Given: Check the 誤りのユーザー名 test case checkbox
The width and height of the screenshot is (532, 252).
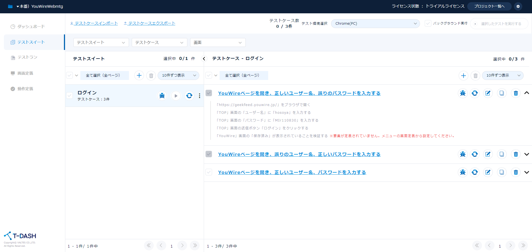Looking at the screenshot, I should (209, 154).
